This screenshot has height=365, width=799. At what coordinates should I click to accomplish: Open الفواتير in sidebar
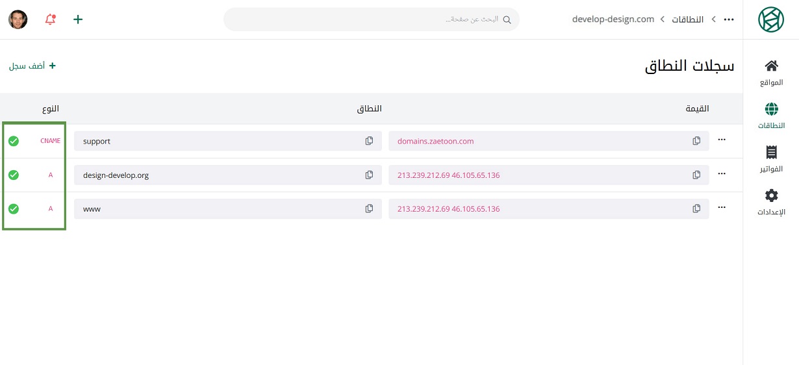(771, 159)
